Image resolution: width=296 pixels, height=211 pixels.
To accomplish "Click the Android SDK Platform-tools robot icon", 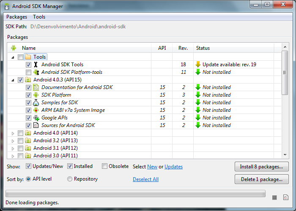I will (36, 72).
